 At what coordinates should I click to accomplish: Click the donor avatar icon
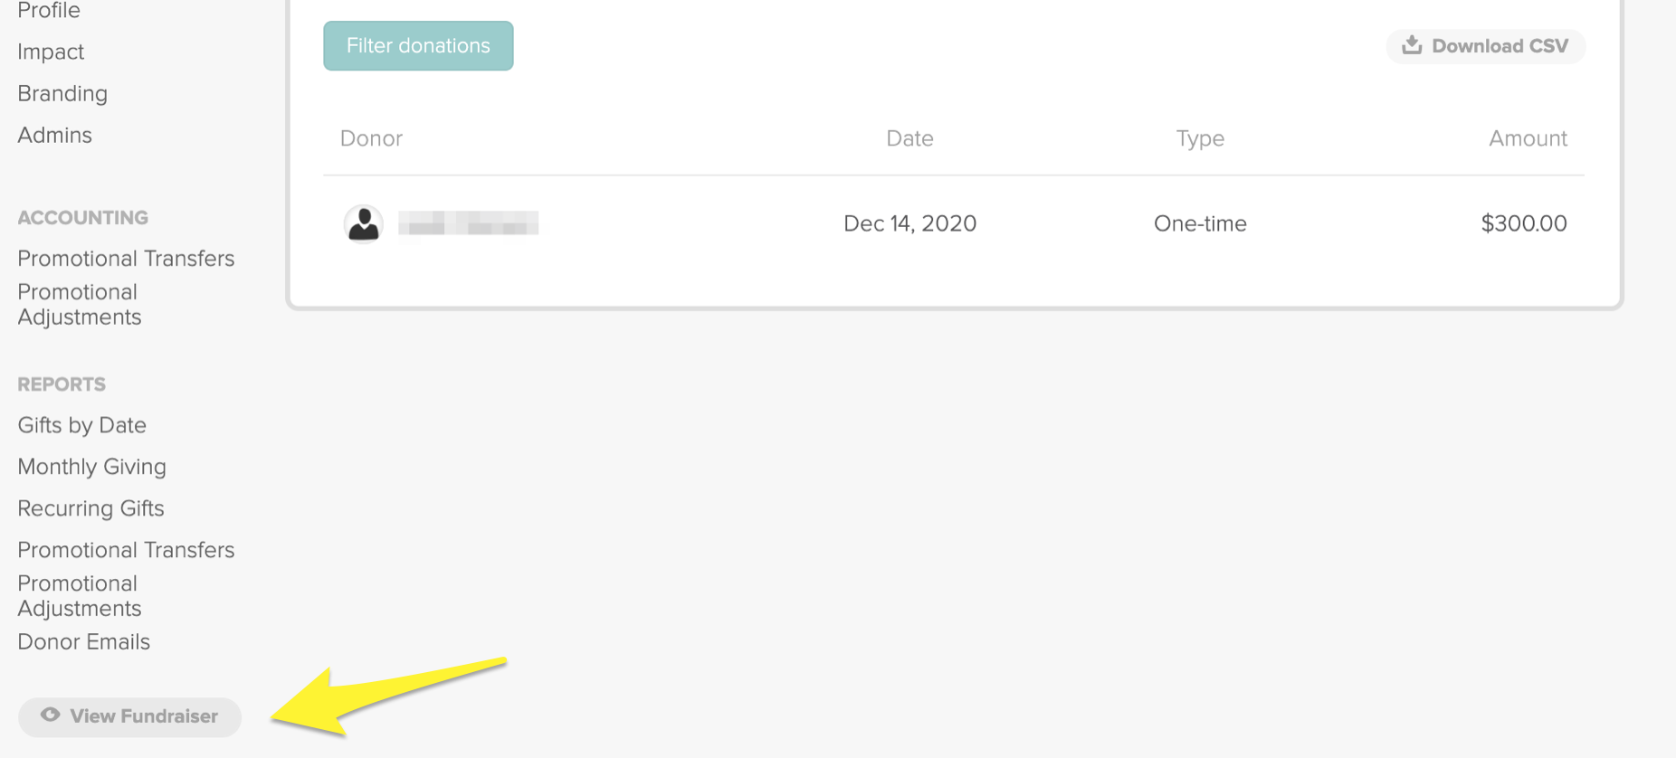coord(364,223)
